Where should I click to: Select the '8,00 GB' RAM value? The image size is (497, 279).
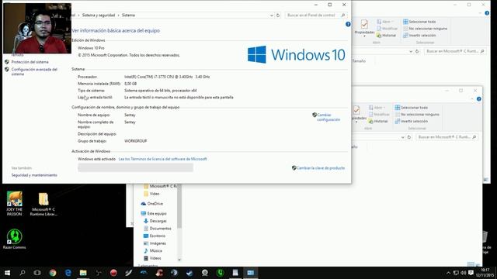pyautogui.click(x=130, y=84)
